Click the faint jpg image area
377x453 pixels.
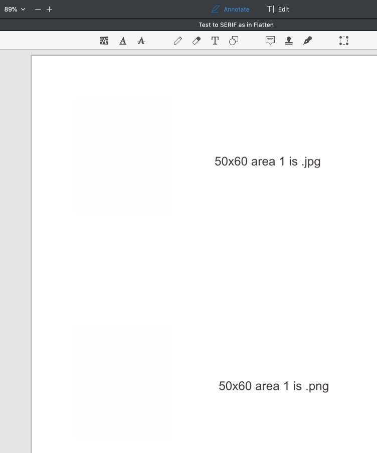(x=123, y=157)
